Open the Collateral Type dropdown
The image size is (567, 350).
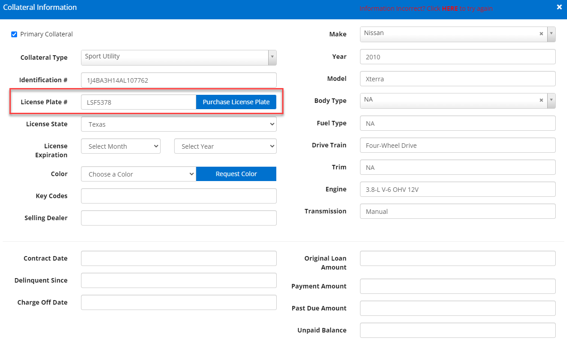[x=179, y=57]
